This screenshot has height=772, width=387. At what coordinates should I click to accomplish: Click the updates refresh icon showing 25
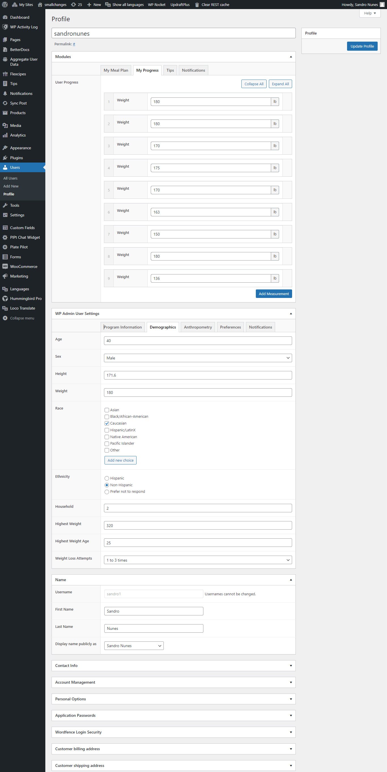tap(73, 5)
